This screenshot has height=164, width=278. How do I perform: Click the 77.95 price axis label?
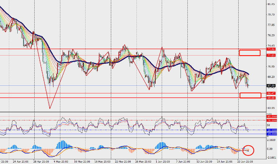(x=271, y=25)
